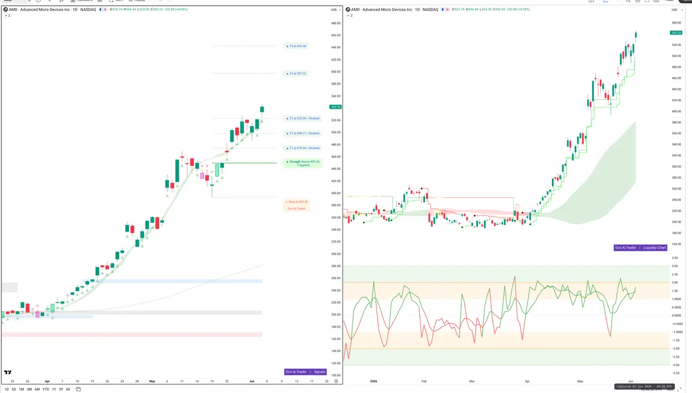Click the 'Captured 03 Jun 2026' timestamp label

click(645, 387)
